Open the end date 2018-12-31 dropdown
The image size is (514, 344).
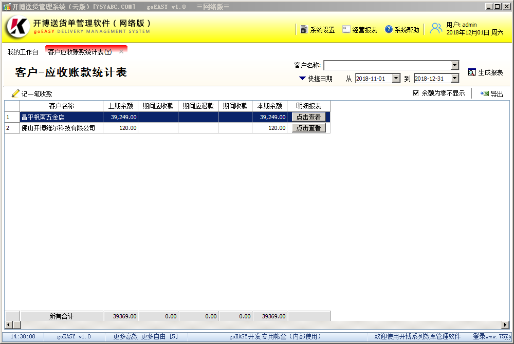click(x=454, y=79)
